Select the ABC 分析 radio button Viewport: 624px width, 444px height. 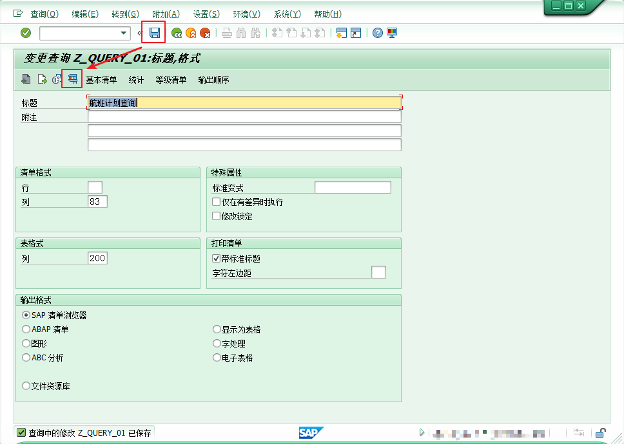26,357
